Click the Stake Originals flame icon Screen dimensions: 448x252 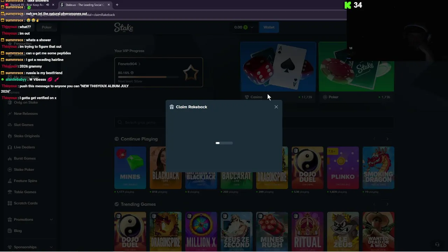click(10, 136)
